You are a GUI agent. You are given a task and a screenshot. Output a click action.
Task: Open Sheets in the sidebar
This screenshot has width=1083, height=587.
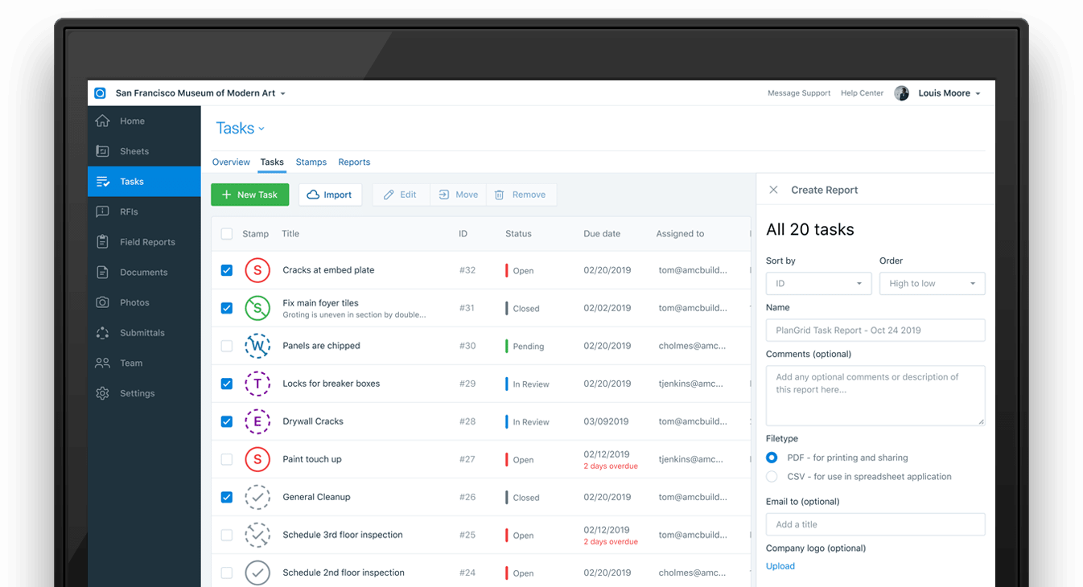tap(144, 151)
